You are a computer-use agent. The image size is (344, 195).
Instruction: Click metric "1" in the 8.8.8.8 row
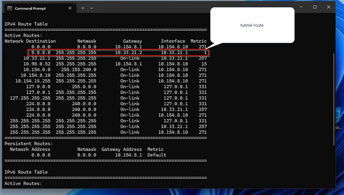pos(206,52)
